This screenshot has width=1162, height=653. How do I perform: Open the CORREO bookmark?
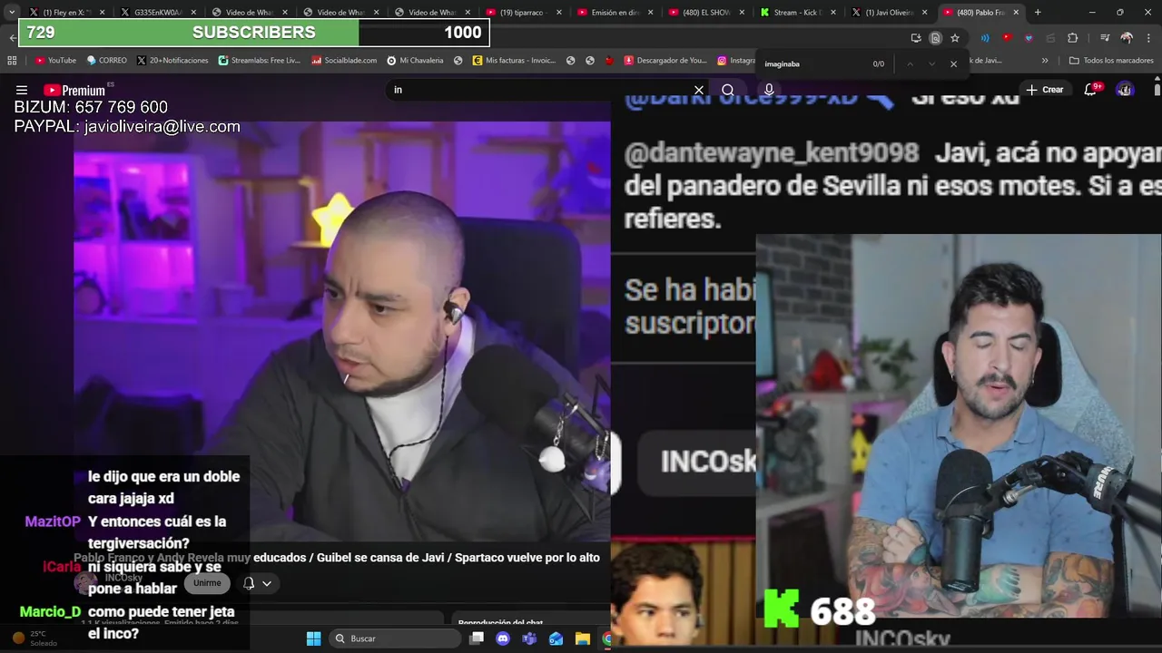coord(106,61)
